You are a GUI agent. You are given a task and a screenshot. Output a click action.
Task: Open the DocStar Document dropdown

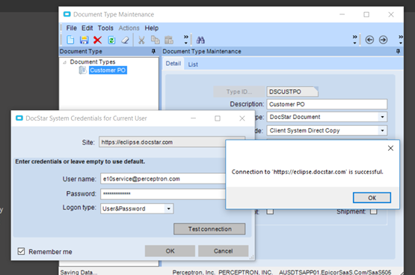382,117
